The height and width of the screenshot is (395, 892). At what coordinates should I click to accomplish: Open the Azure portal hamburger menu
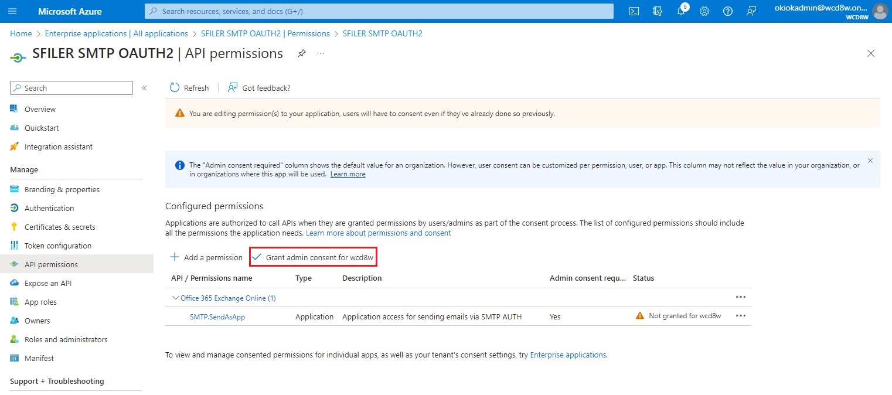12,11
